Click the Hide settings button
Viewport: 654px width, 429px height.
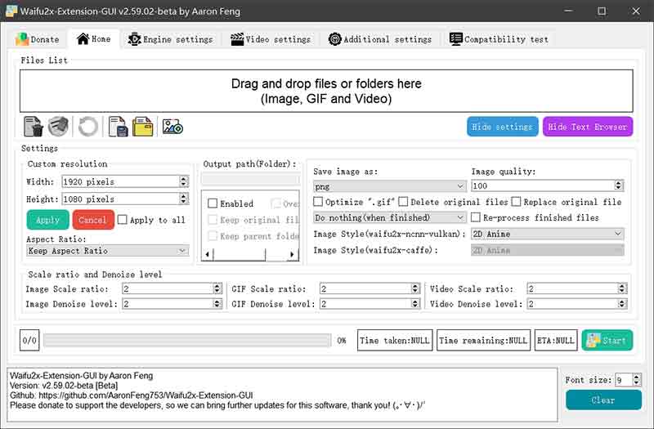coord(502,127)
